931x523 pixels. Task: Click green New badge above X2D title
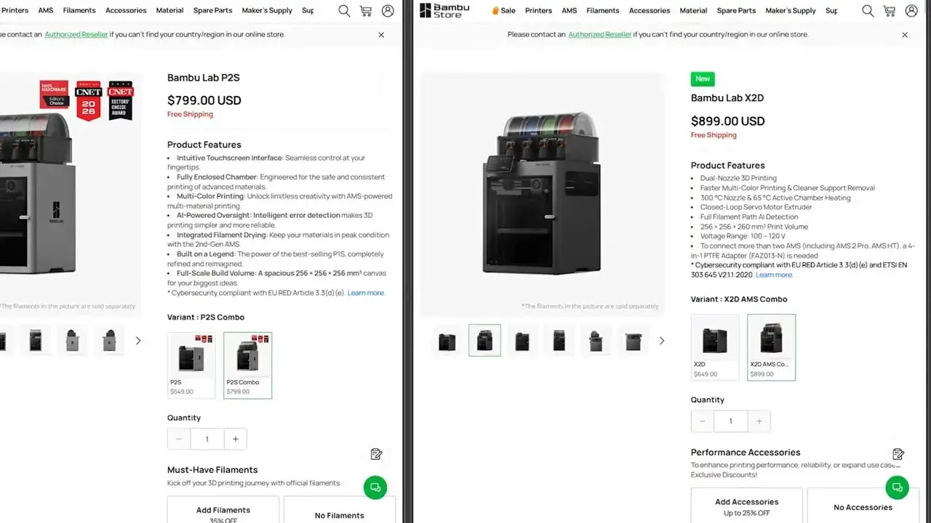(703, 79)
